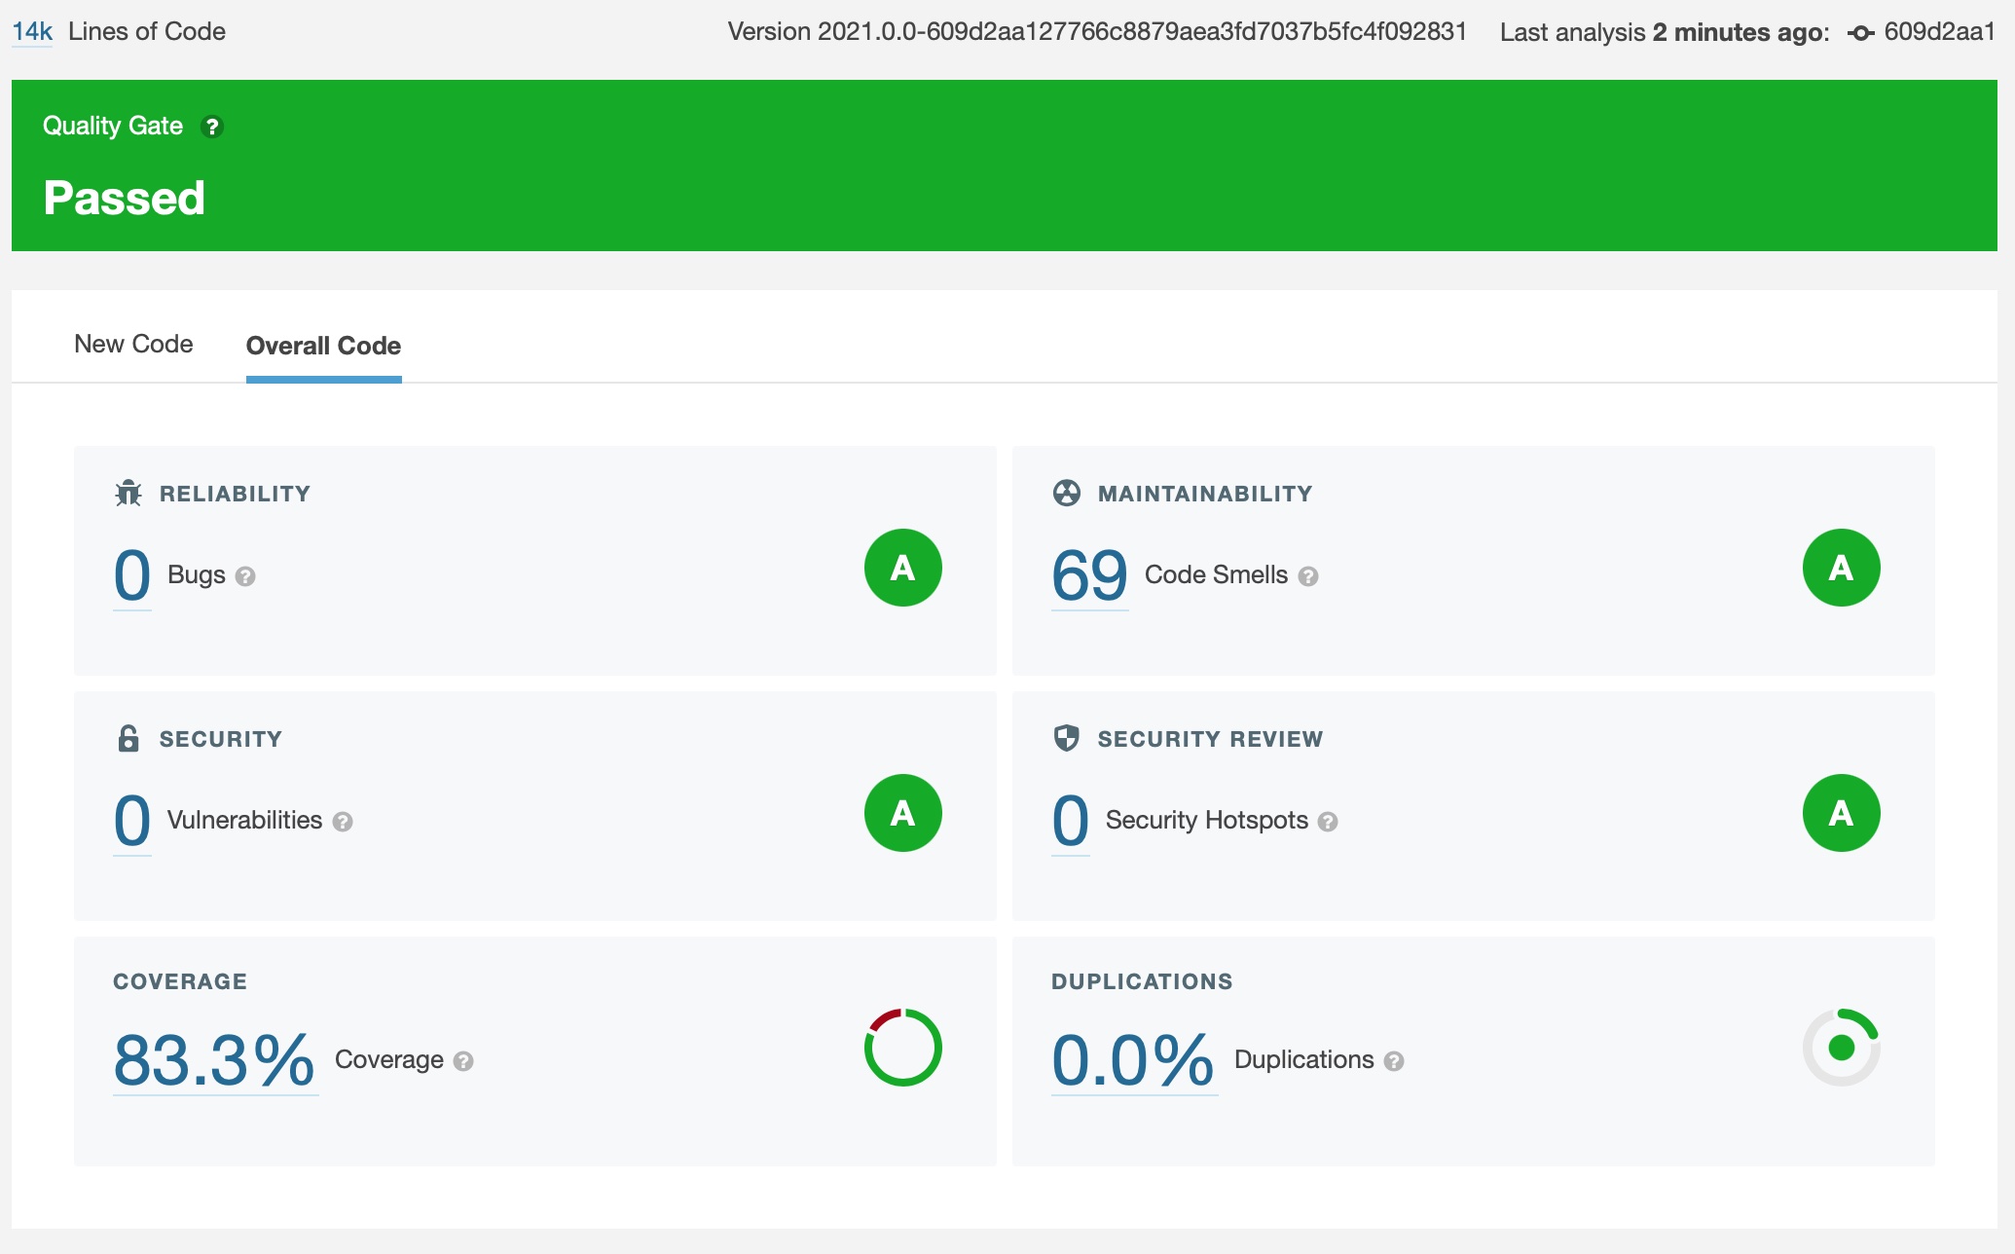Screen dimensions: 2015x1254
Task: Open the 0.0% duplications link
Action: click(x=1133, y=1060)
